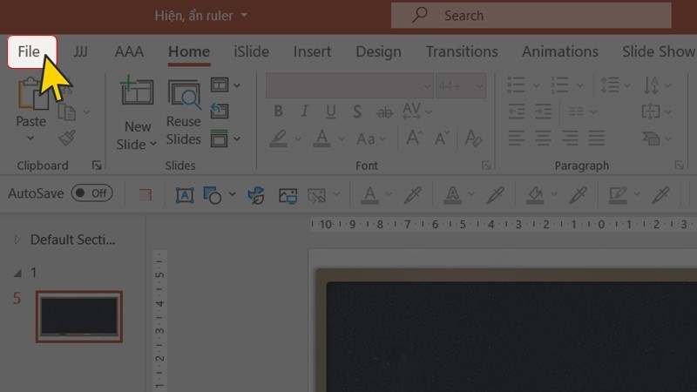697x392 pixels.
Task: Toggle Italic formatting
Action: coord(304,112)
